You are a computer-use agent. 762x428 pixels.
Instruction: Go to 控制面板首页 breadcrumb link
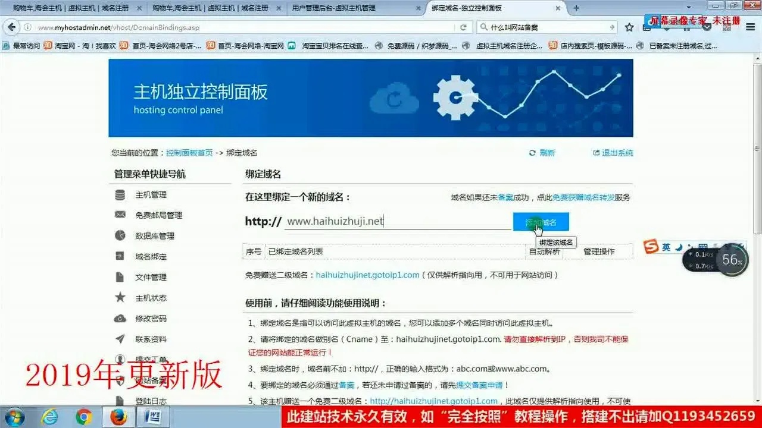pyautogui.click(x=189, y=153)
